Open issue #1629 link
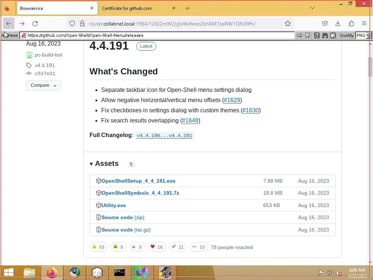The width and height of the screenshot is (373, 280). tap(232, 100)
